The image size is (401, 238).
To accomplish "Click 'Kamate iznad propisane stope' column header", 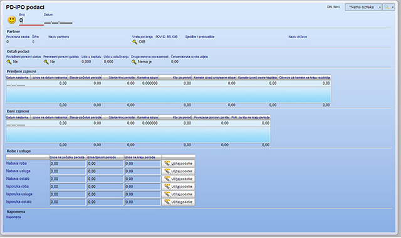I will [214, 77].
